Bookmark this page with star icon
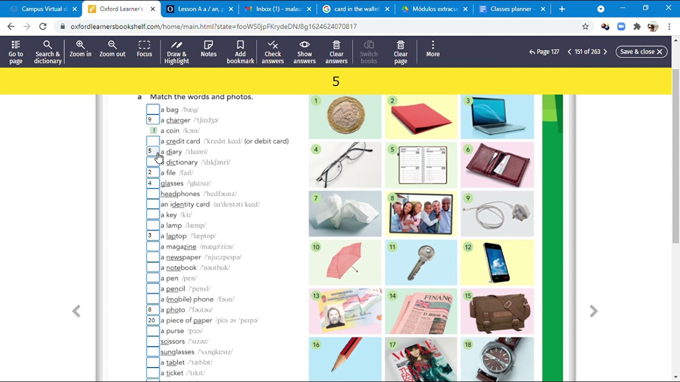Screen dimensions: 680x382 coord(585,27)
